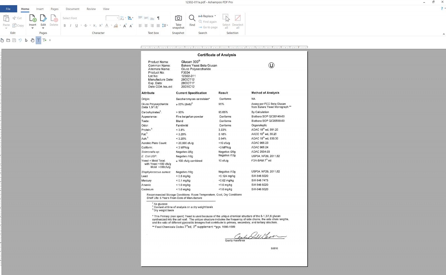Switch to the Document tab

(72, 9)
